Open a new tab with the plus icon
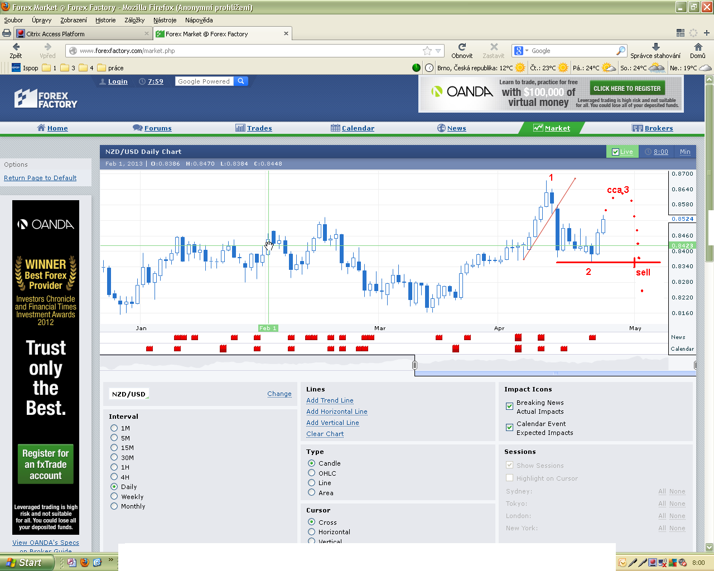 pos(706,33)
